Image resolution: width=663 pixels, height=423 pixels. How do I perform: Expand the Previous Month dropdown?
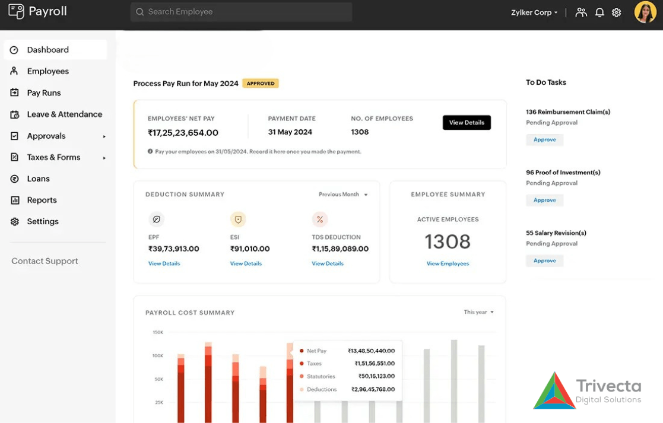(x=343, y=195)
